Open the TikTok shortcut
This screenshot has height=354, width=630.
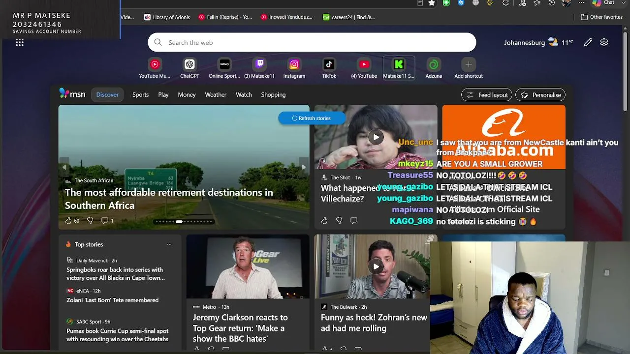[x=329, y=68]
